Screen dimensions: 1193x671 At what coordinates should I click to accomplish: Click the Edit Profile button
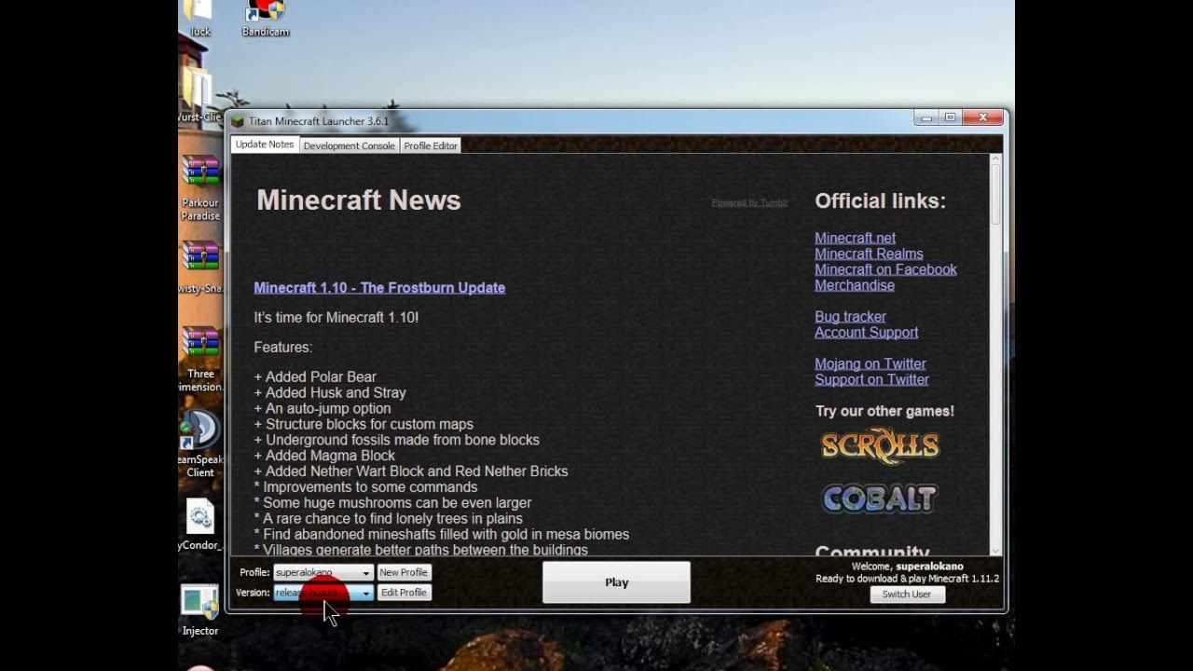tap(404, 593)
